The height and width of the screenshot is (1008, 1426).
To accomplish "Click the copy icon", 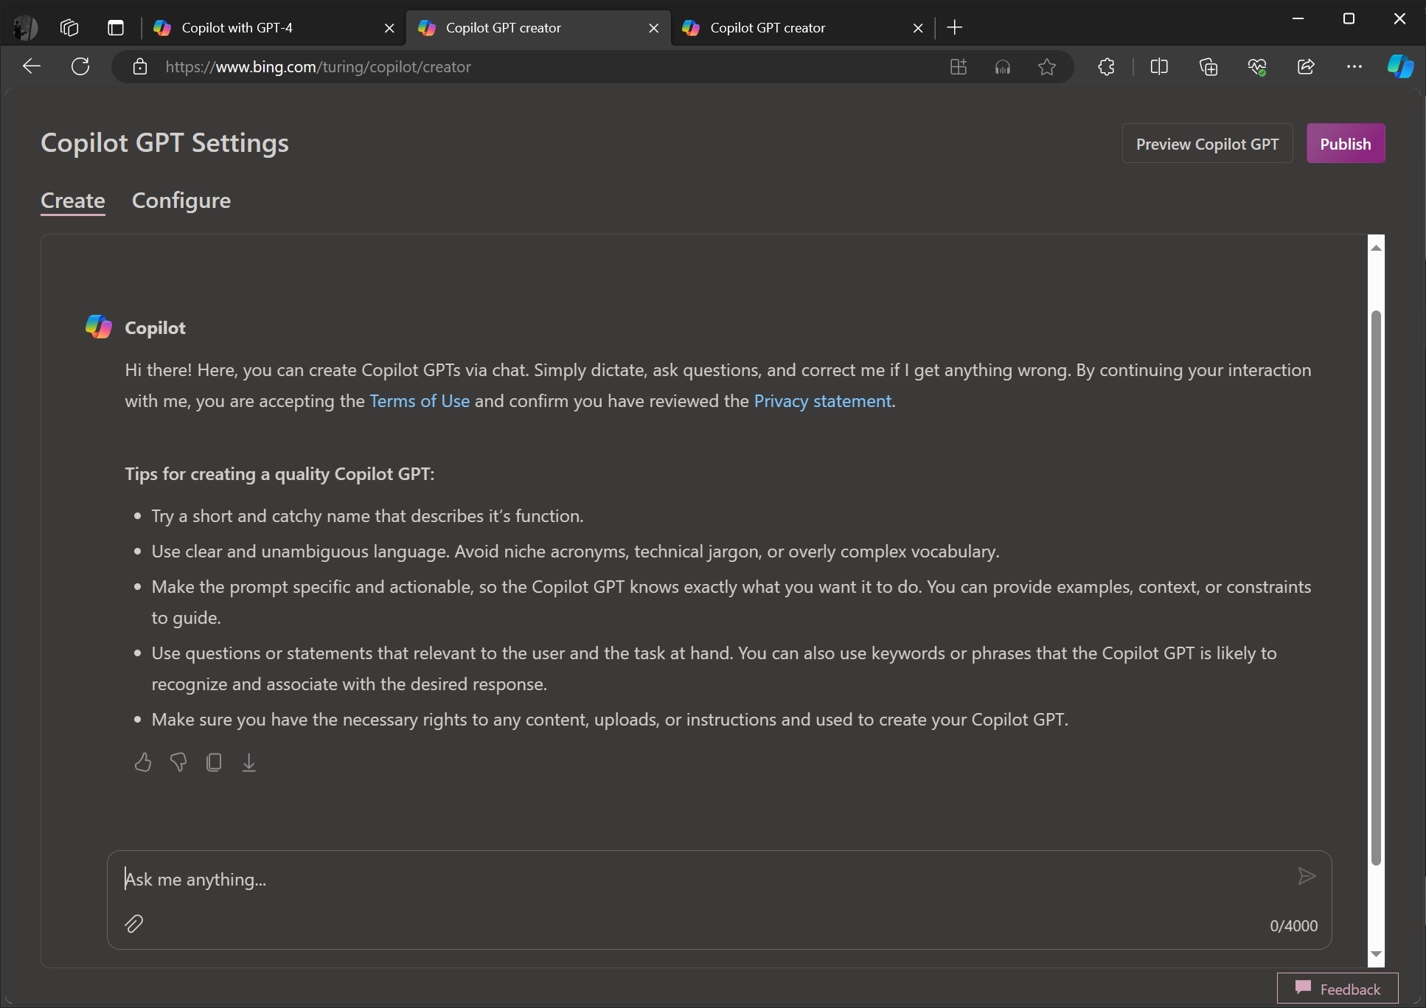I will tap(214, 762).
